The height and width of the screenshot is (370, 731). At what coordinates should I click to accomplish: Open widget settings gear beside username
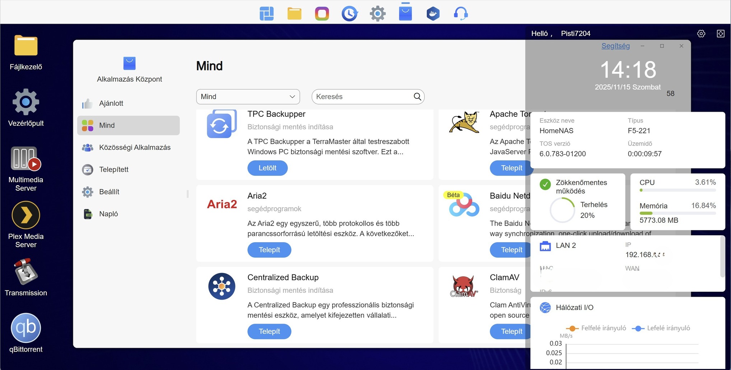click(x=701, y=33)
